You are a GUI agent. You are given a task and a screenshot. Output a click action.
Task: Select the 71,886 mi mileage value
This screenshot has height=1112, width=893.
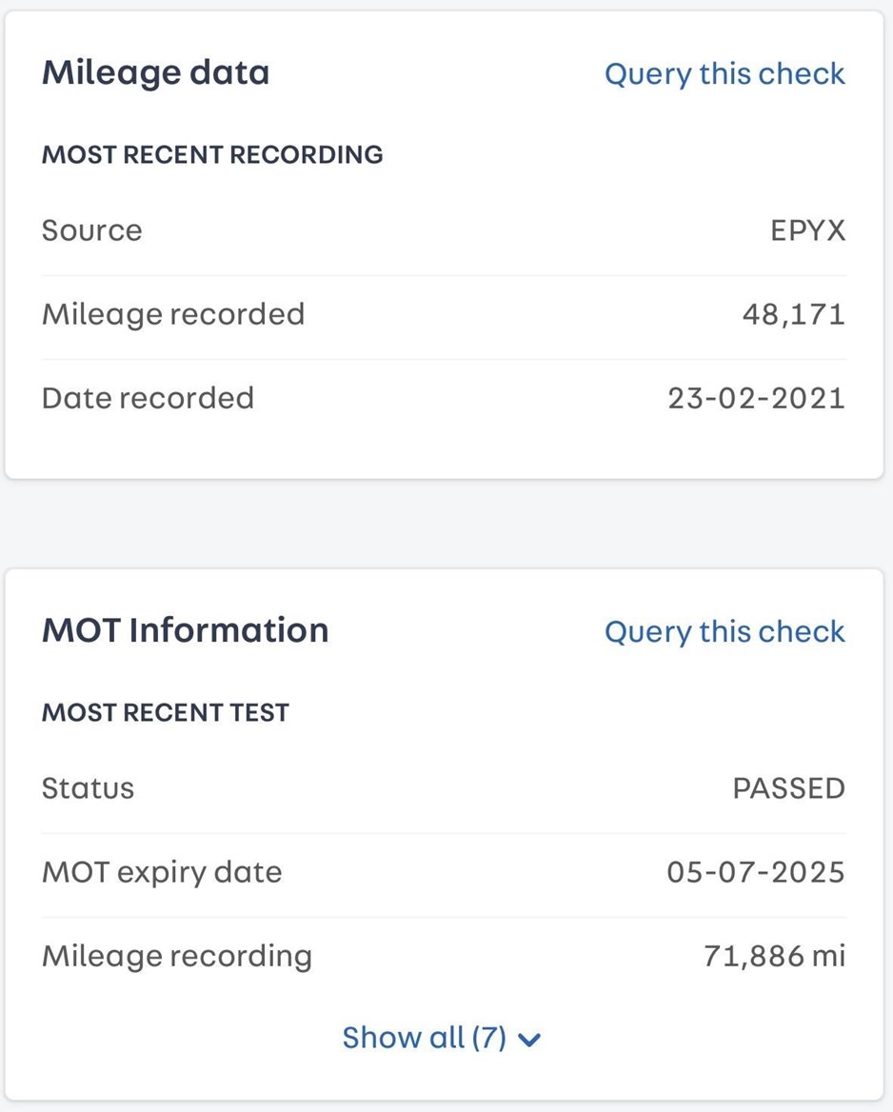pyautogui.click(x=775, y=956)
